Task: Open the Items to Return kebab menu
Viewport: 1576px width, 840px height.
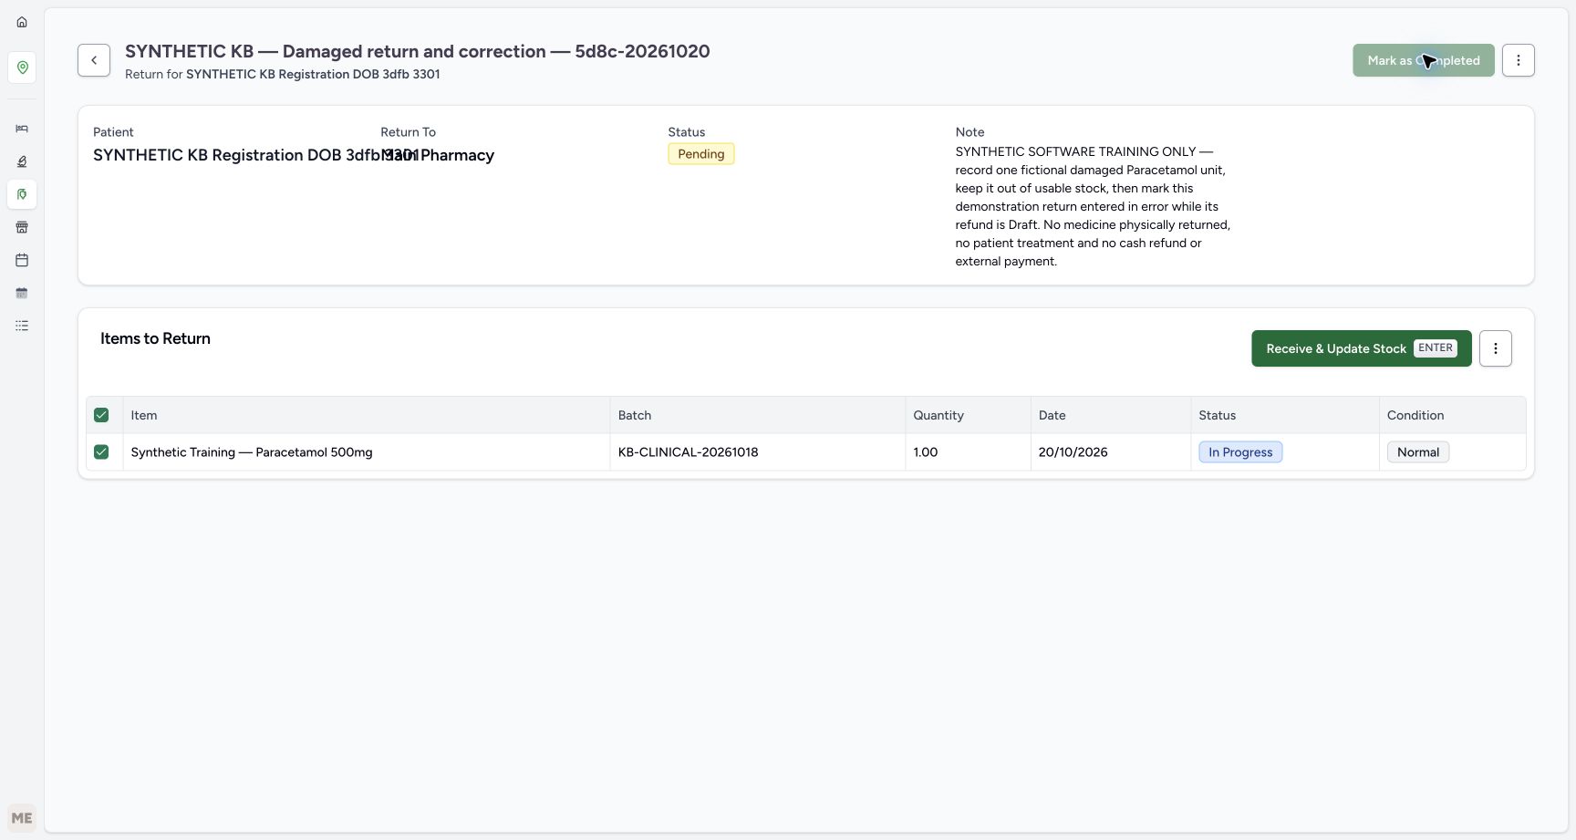Action: 1496,348
